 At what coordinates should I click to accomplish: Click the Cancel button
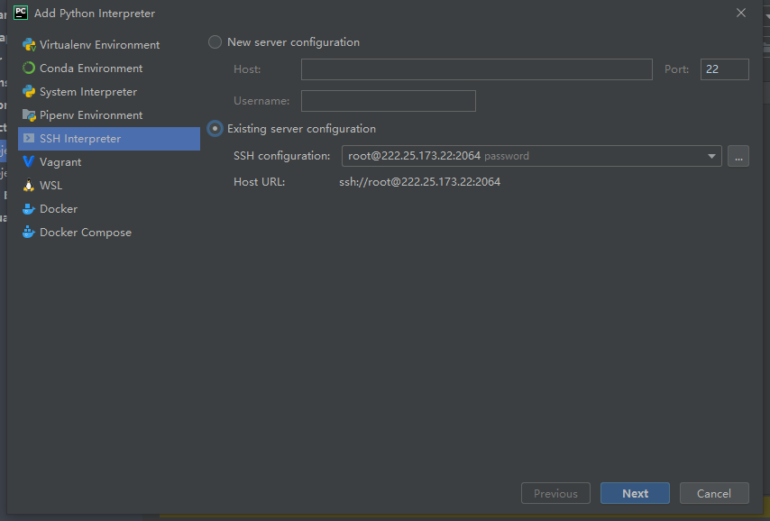714,493
